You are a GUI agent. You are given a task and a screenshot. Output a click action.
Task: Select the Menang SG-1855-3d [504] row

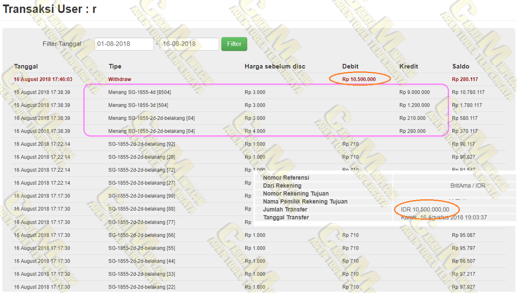click(138, 105)
